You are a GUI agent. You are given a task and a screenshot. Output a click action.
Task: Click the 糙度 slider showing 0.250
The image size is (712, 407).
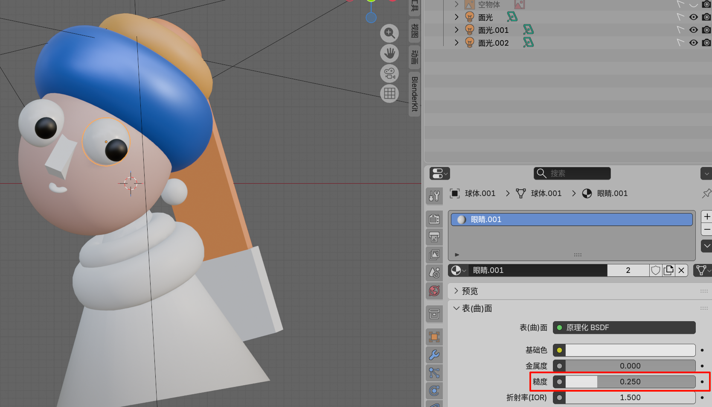[631, 382]
